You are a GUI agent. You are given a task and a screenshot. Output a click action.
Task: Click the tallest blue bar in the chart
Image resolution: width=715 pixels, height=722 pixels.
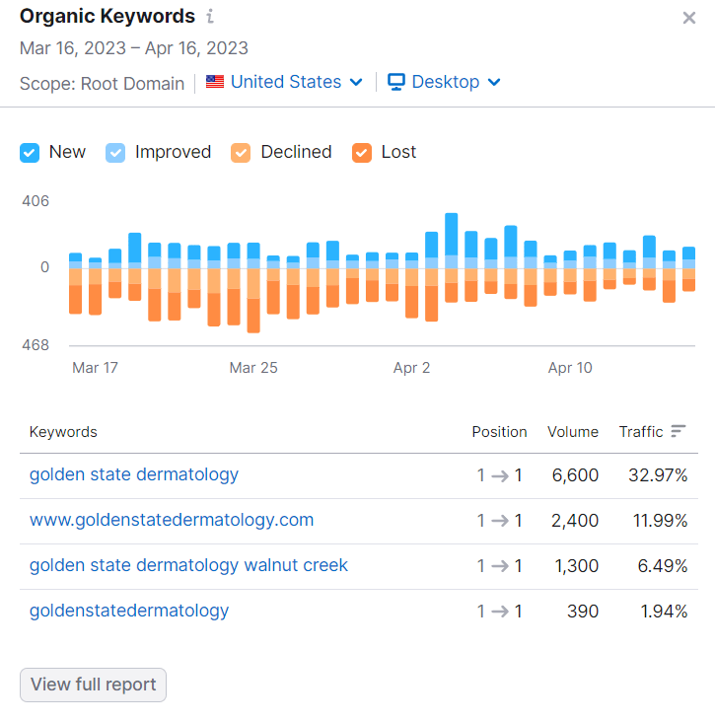tap(452, 234)
